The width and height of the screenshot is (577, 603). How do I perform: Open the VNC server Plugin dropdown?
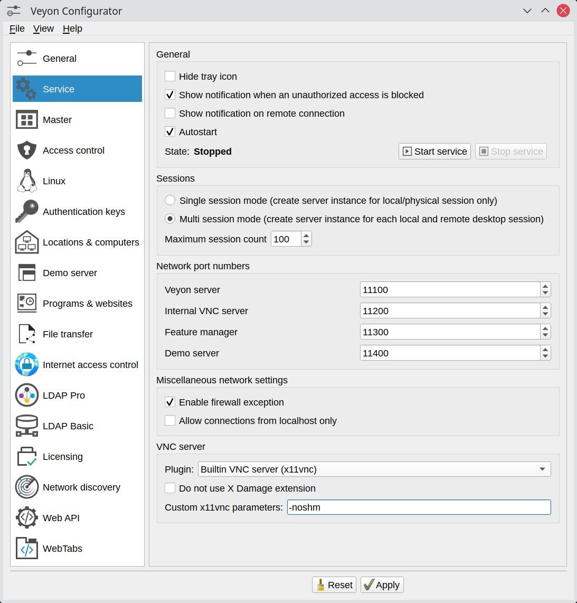[x=374, y=469]
